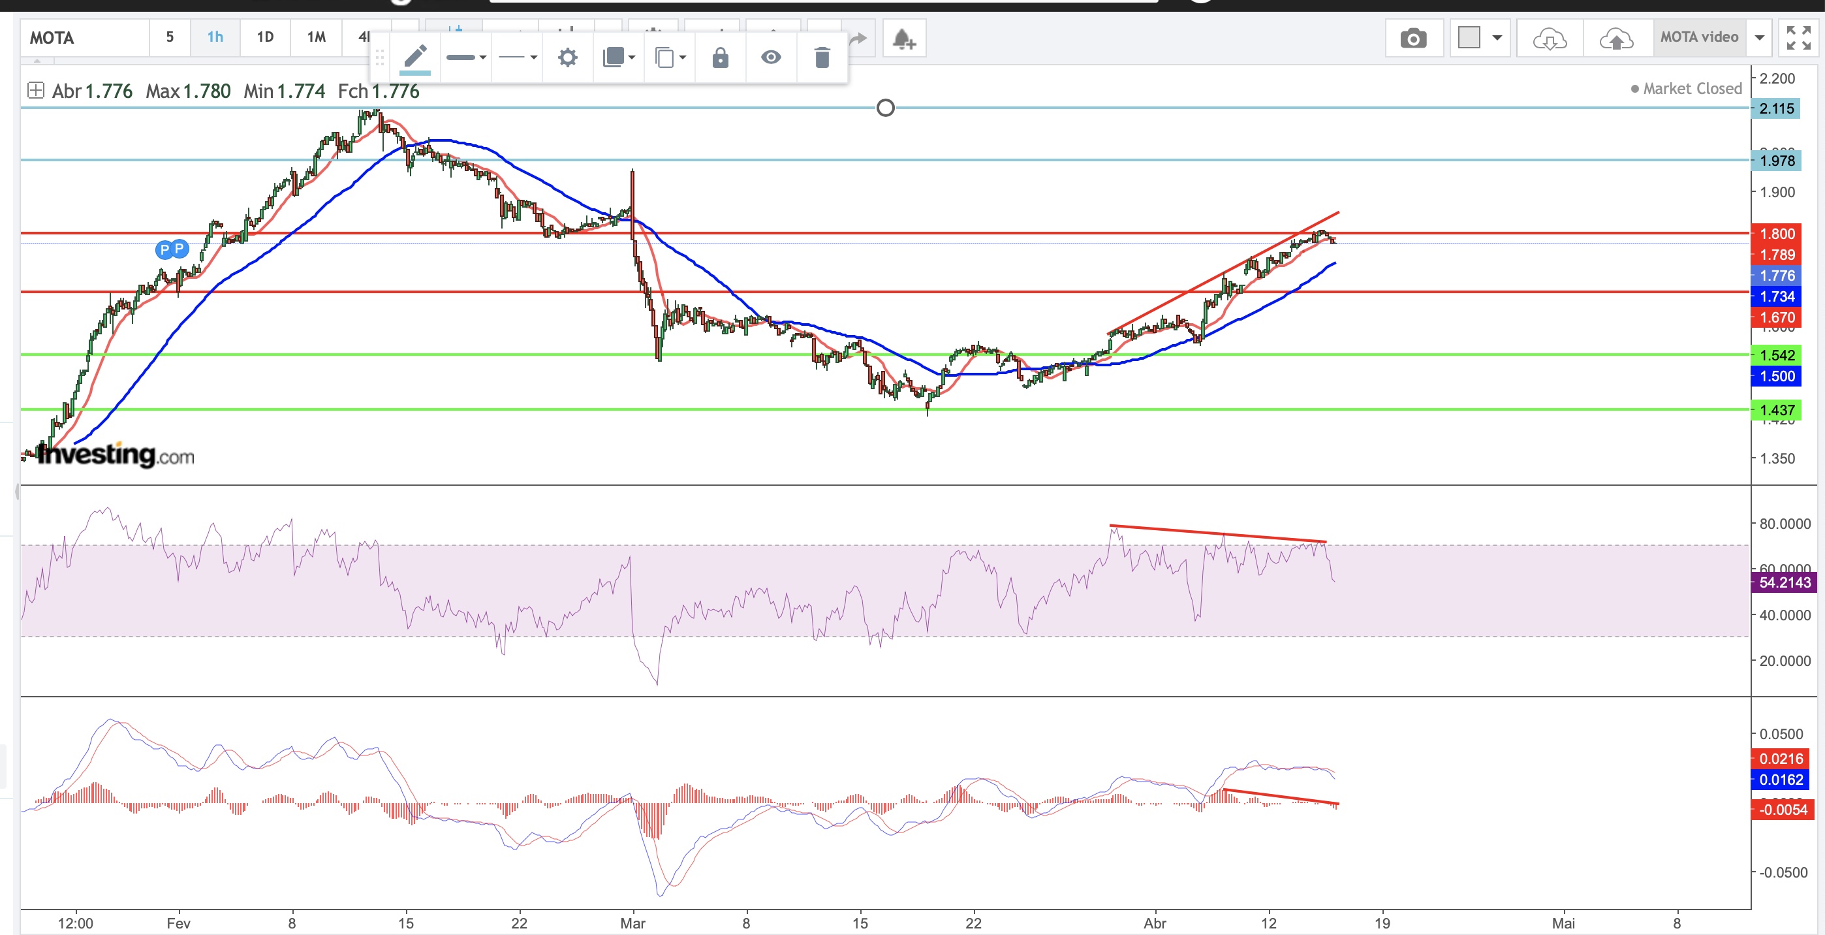Enter fullscreen mode with arrows icon
Image resolution: width=1825 pixels, height=935 pixels.
[x=1798, y=39]
